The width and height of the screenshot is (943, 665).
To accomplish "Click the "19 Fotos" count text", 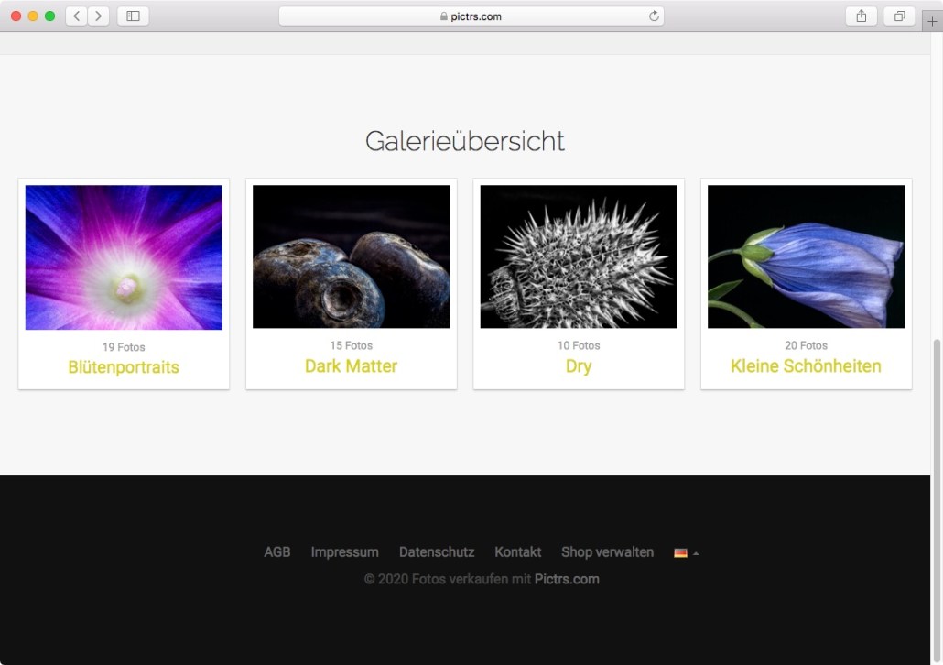I will click(124, 347).
